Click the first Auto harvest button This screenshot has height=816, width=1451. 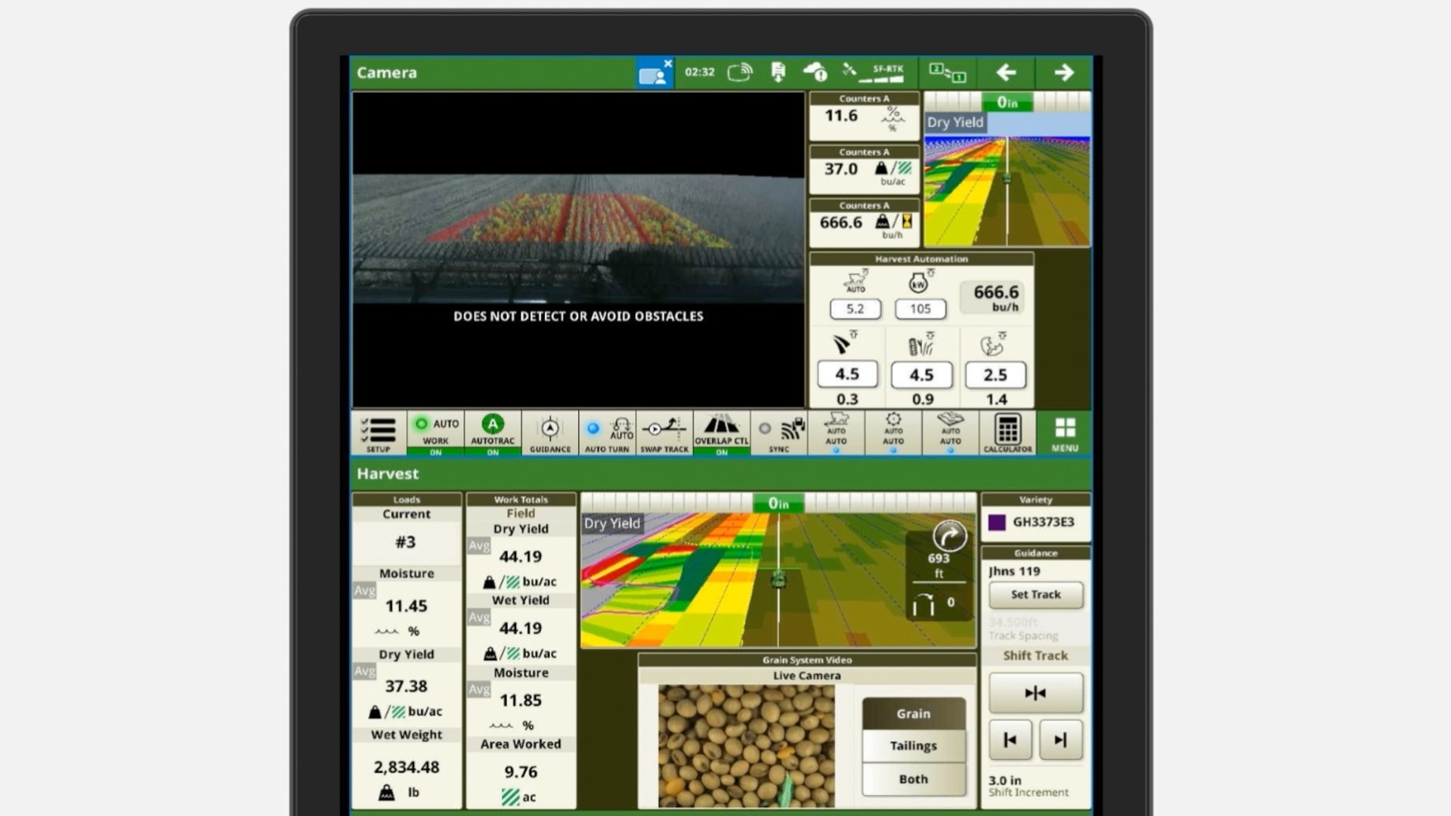click(x=836, y=433)
